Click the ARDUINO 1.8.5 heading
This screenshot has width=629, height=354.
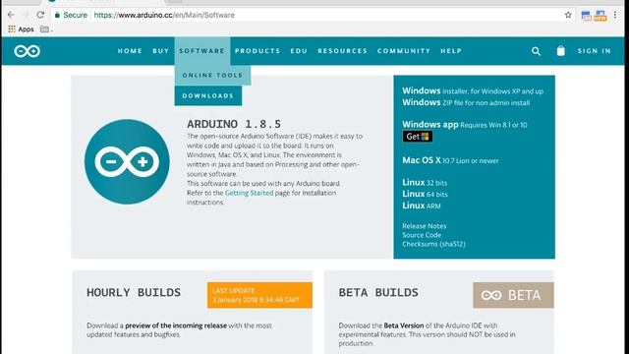[x=234, y=124]
